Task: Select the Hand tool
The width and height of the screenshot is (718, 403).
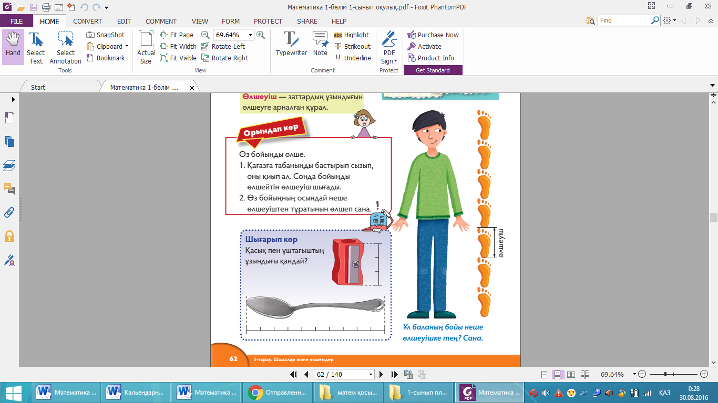Action: (13, 46)
